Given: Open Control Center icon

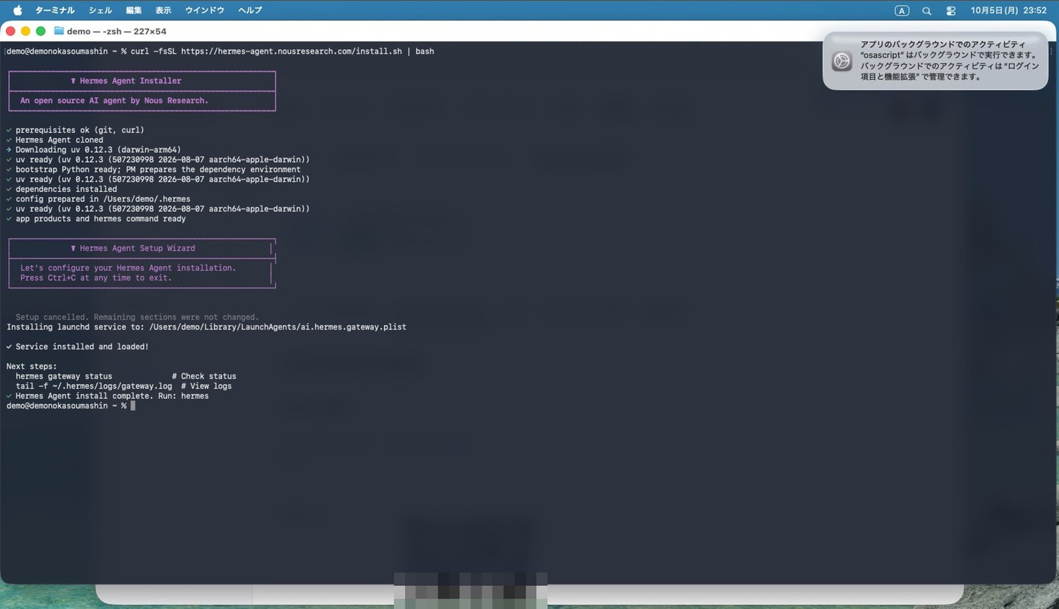Looking at the screenshot, I should pyautogui.click(x=951, y=11).
